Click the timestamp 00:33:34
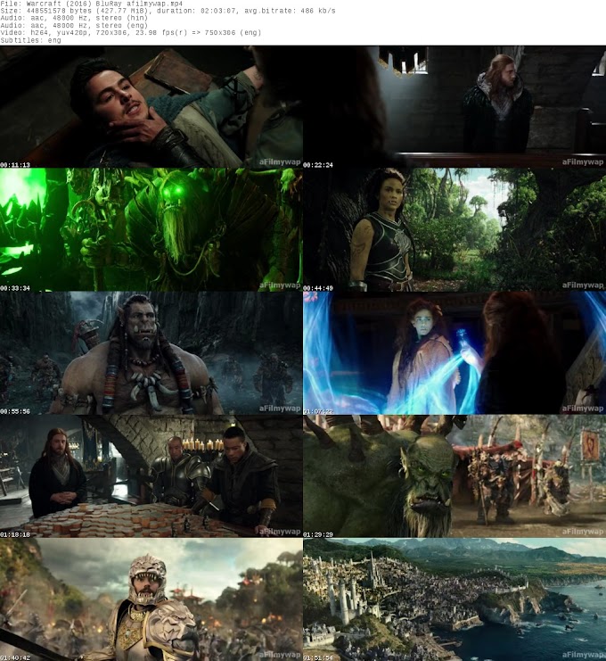 [15, 288]
